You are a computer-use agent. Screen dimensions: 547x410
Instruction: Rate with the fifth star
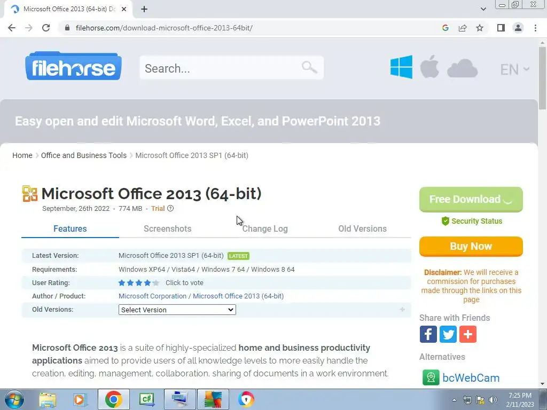(156, 283)
